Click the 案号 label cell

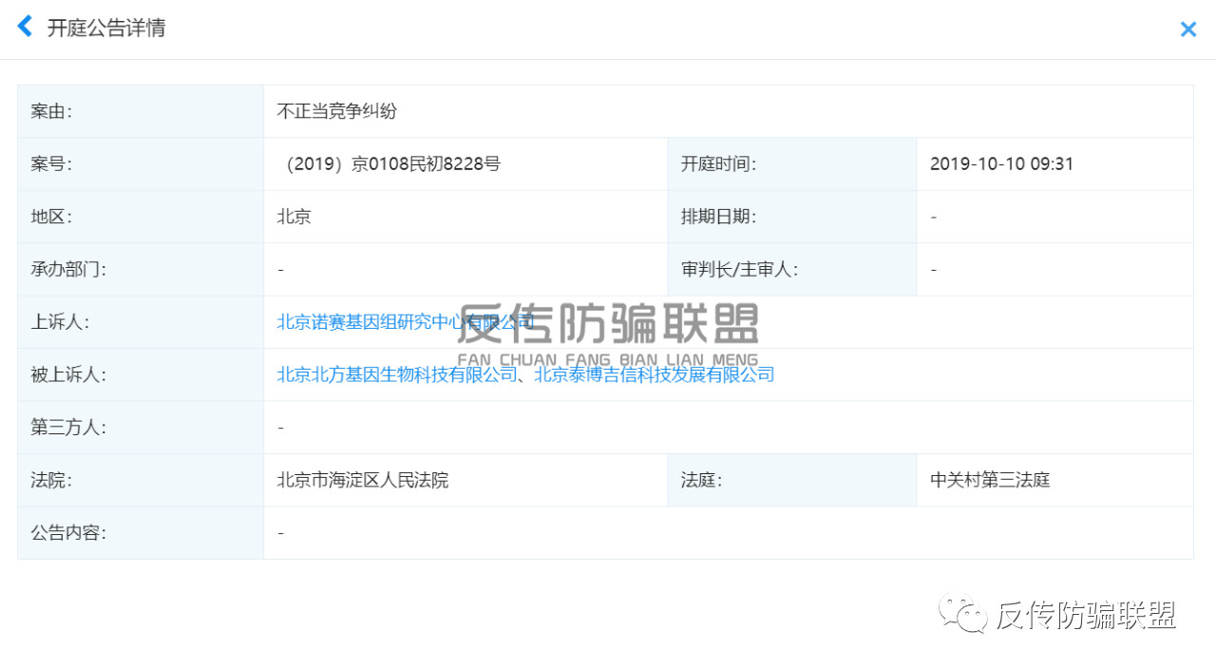click(141, 163)
